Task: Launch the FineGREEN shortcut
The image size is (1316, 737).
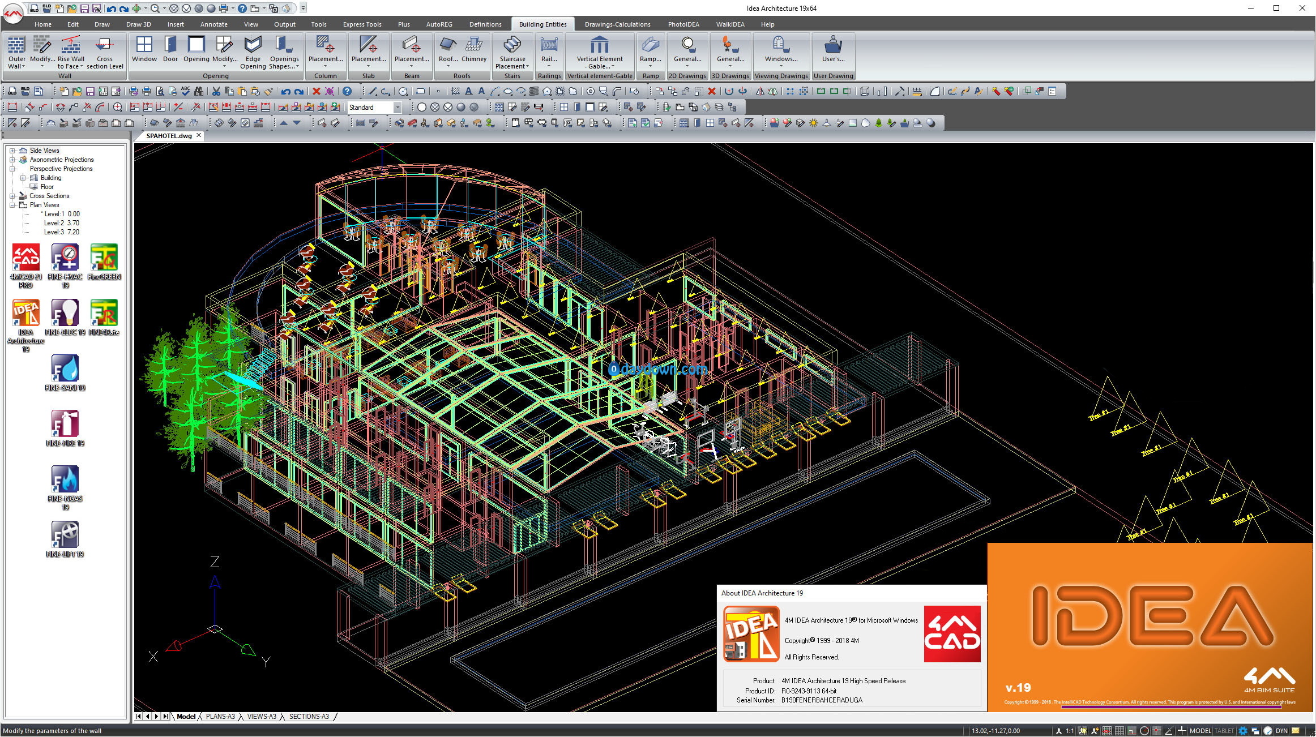Action: (104, 262)
